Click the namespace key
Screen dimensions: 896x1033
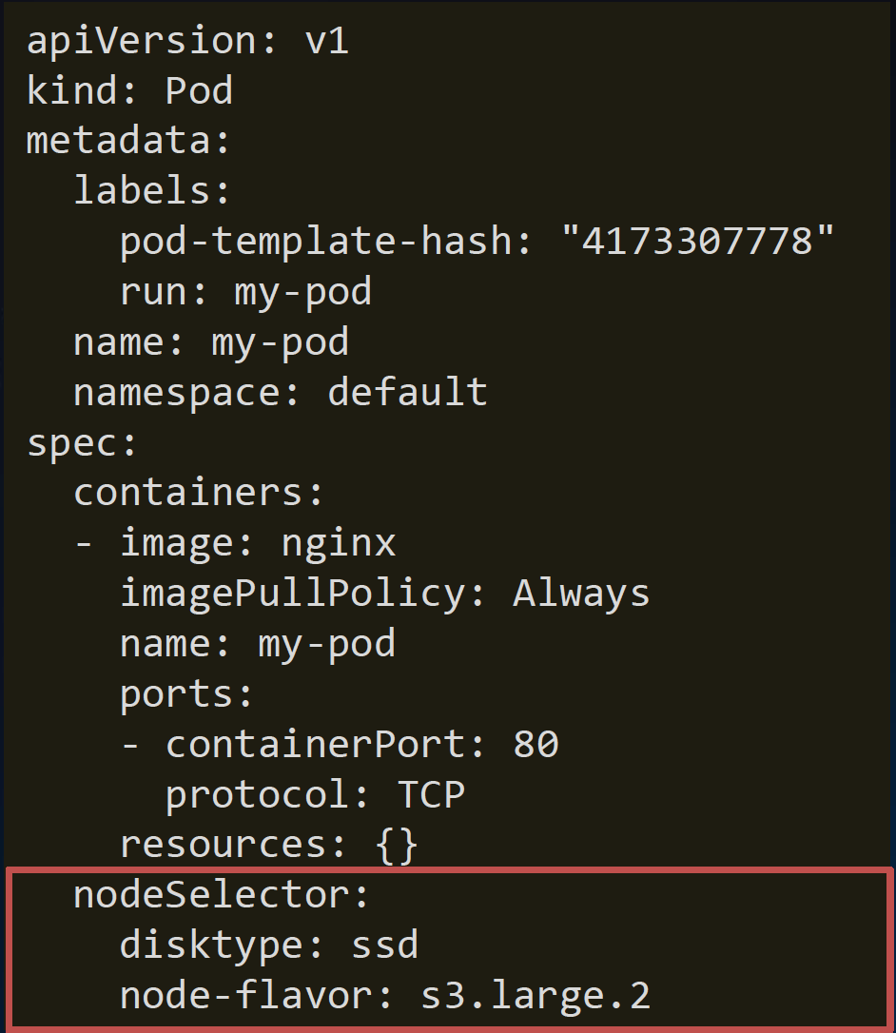[176, 392]
